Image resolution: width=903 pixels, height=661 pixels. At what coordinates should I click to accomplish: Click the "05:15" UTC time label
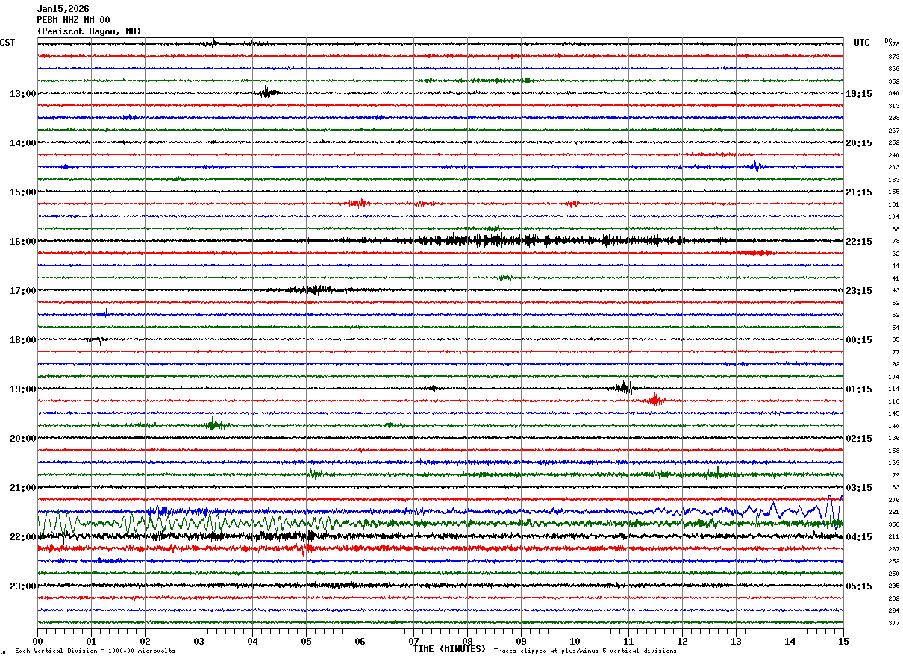[x=858, y=586]
